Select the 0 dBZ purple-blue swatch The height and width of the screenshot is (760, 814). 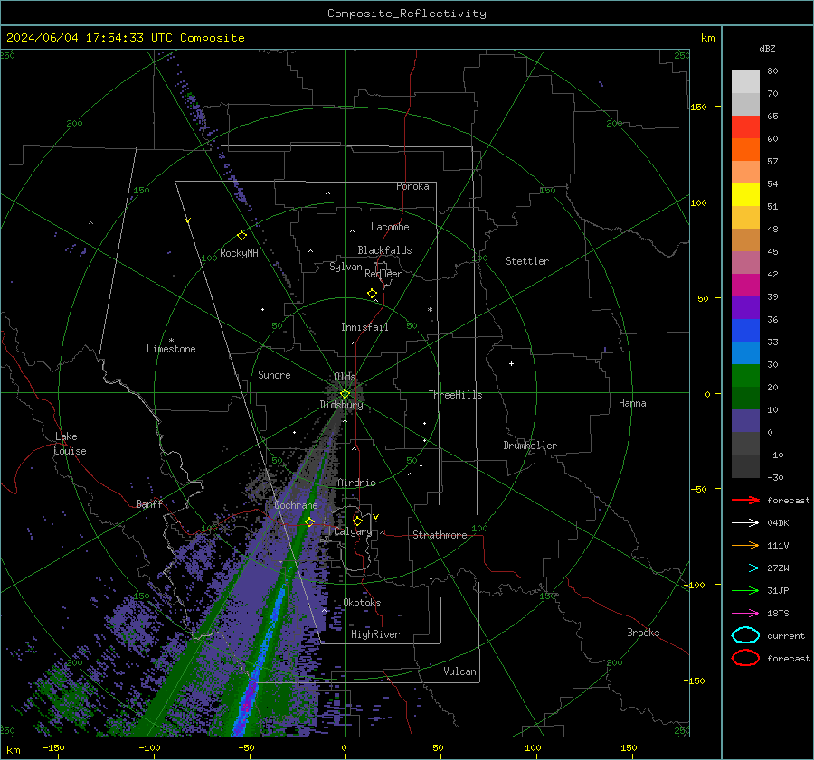pyautogui.click(x=745, y=421)
